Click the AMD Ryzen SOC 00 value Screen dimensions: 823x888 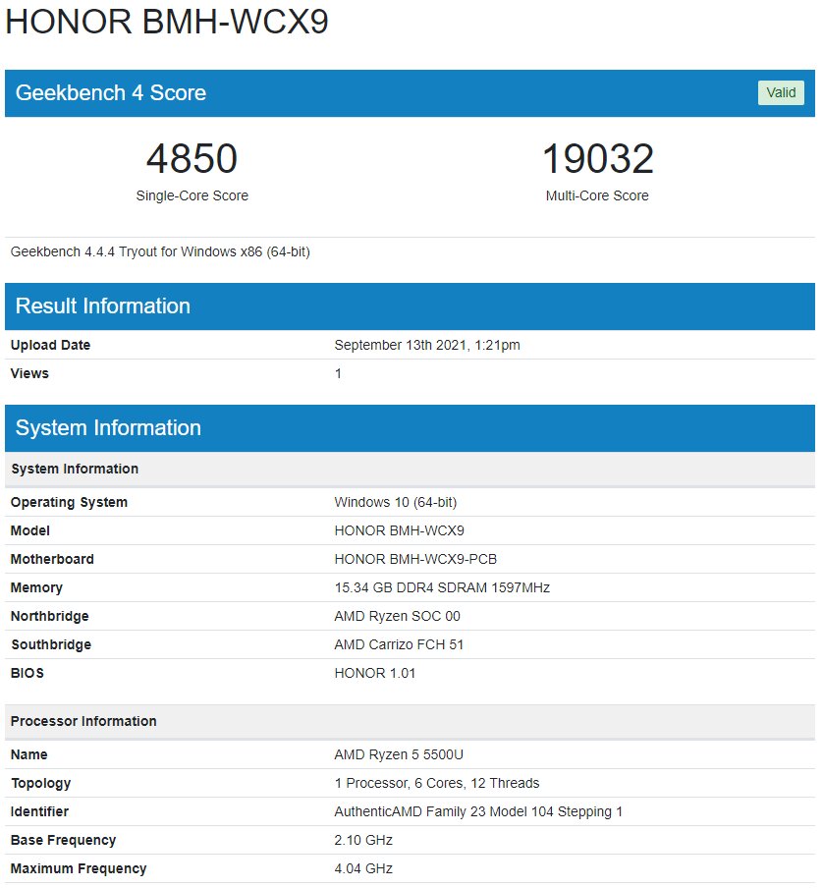coord(397,616)
